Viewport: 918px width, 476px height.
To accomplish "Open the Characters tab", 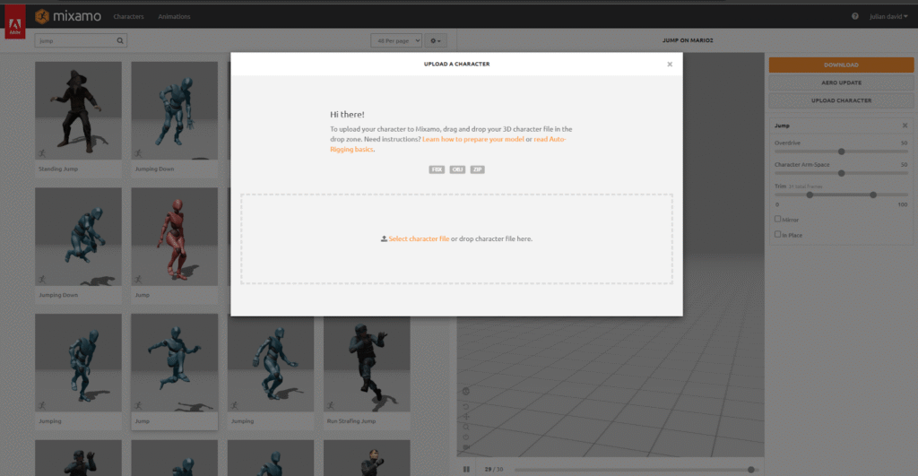I will (x=128, y=16).
